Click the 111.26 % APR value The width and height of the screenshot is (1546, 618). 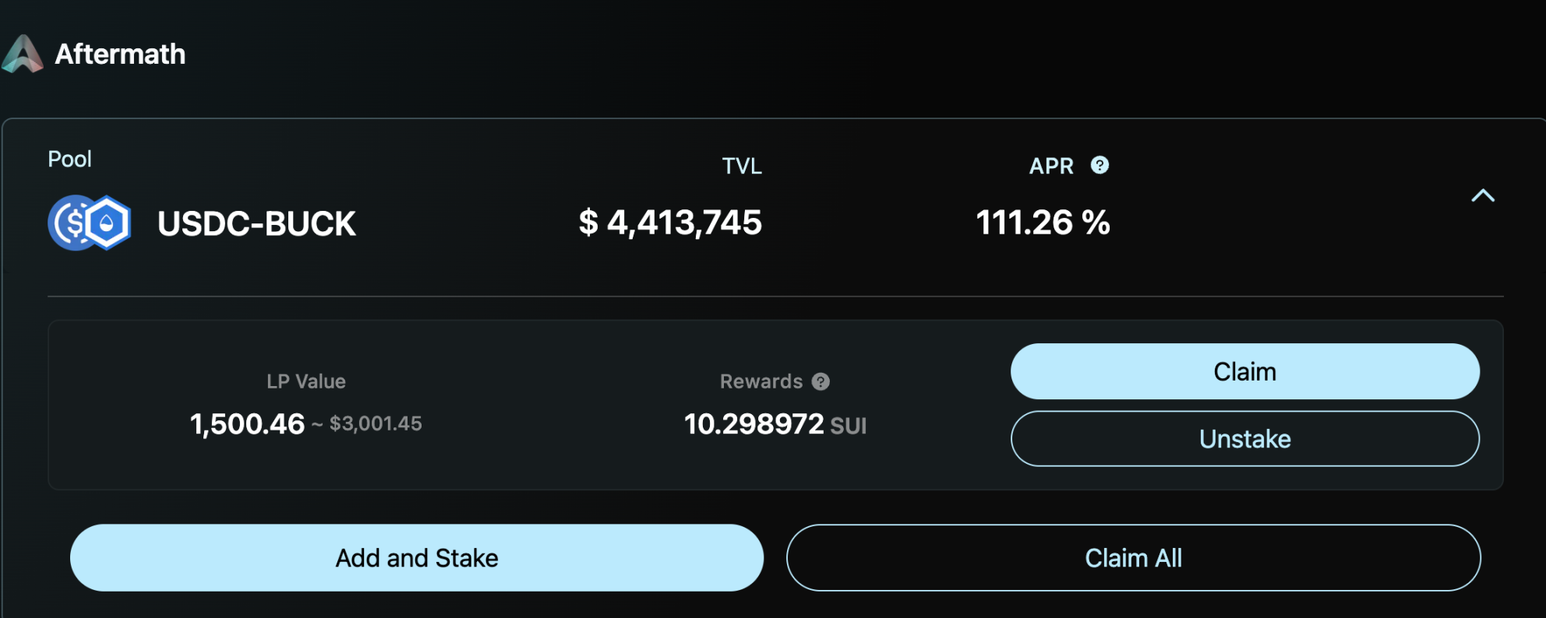click(1043, 223)
